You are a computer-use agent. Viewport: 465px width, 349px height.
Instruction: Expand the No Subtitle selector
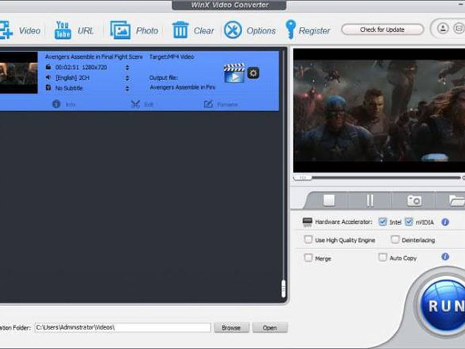(x=127, y=88)
